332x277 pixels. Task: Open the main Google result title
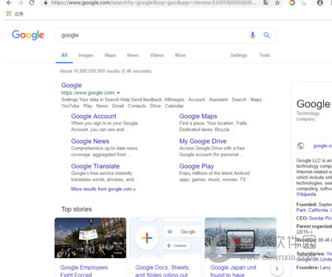click(x=72, y=85)
